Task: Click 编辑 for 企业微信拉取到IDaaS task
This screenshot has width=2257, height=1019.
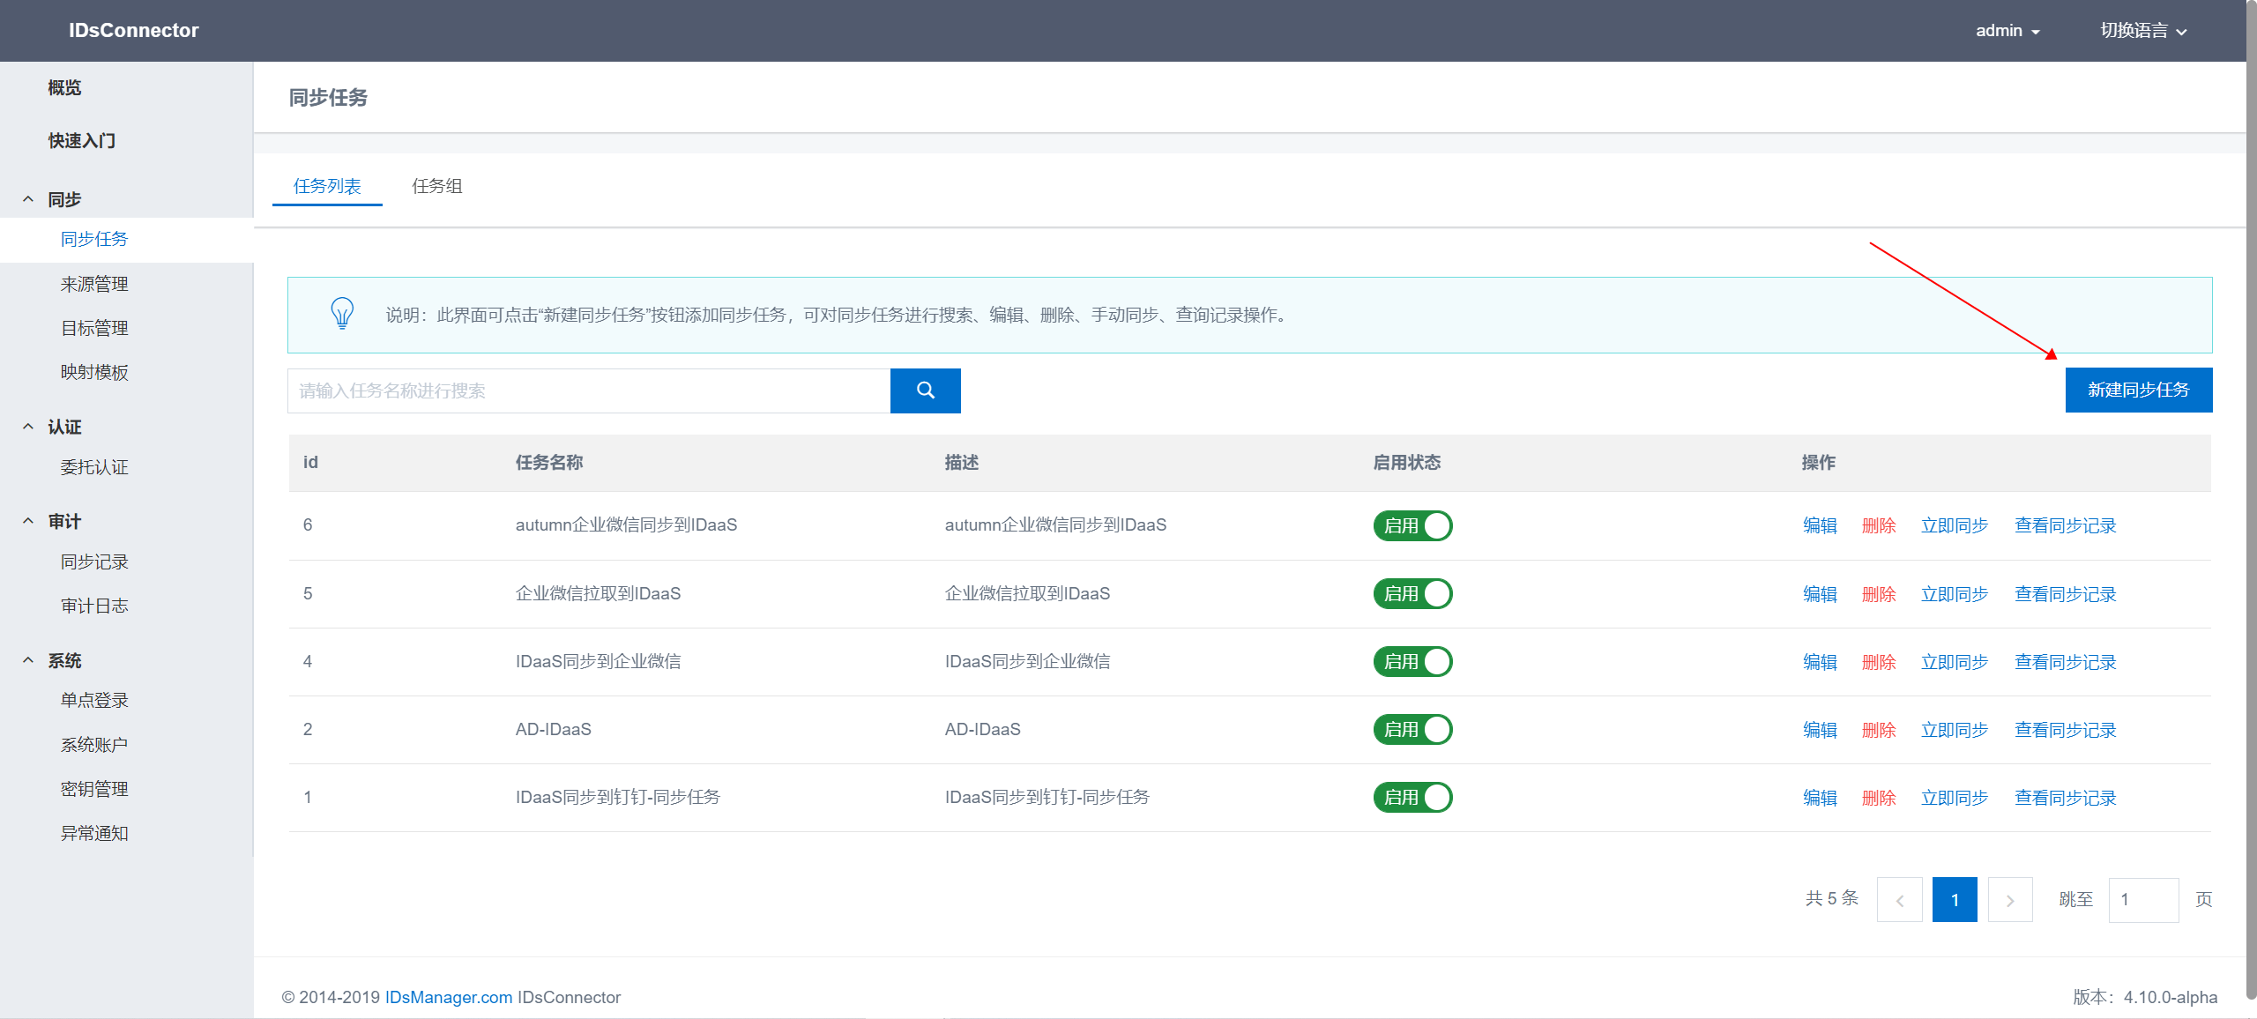Action: 1820,594
